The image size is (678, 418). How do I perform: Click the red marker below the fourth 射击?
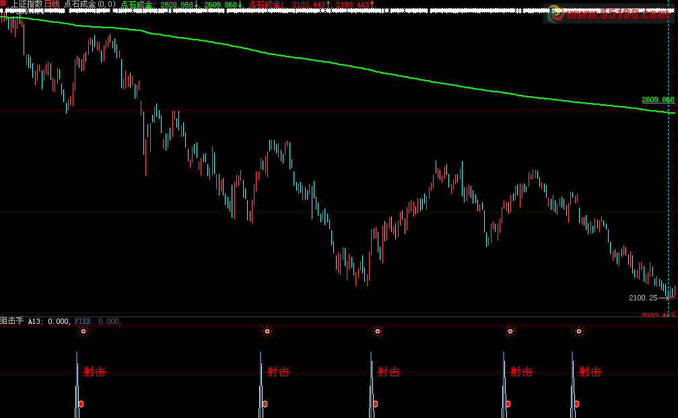point(508,404)
